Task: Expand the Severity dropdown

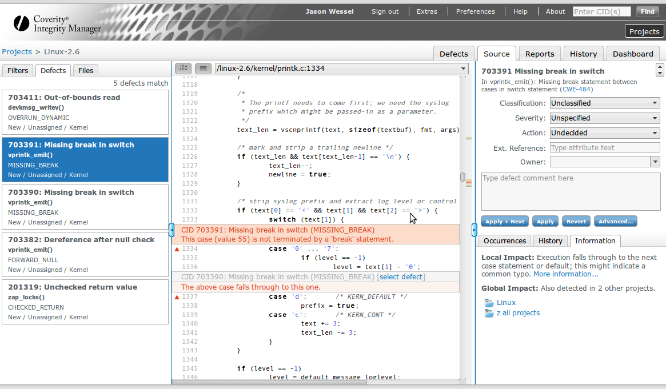Action: (605, 118)
